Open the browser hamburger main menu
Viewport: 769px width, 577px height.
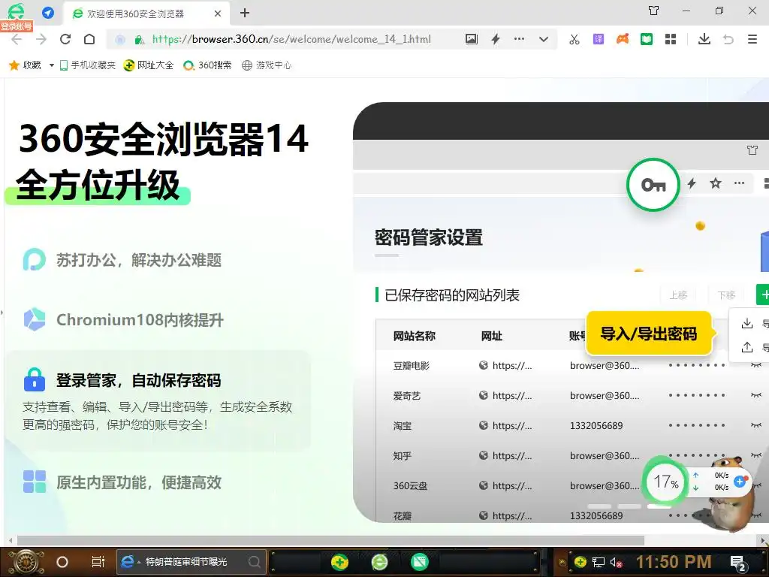(752, 39)
